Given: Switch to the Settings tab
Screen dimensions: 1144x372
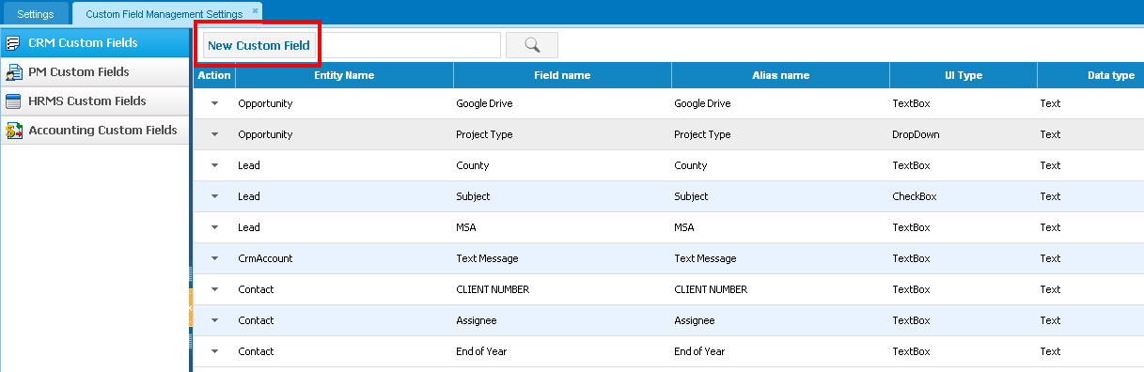Looking at the screenshot, I should [x=36, y=14].
